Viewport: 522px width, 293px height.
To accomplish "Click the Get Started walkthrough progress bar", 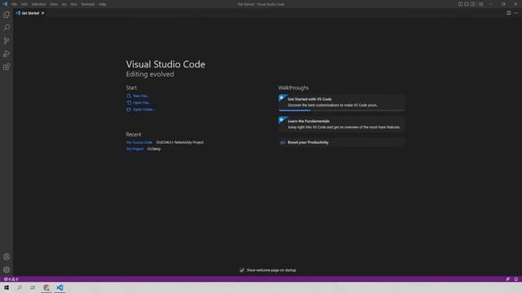I will [x=342, y=110].
